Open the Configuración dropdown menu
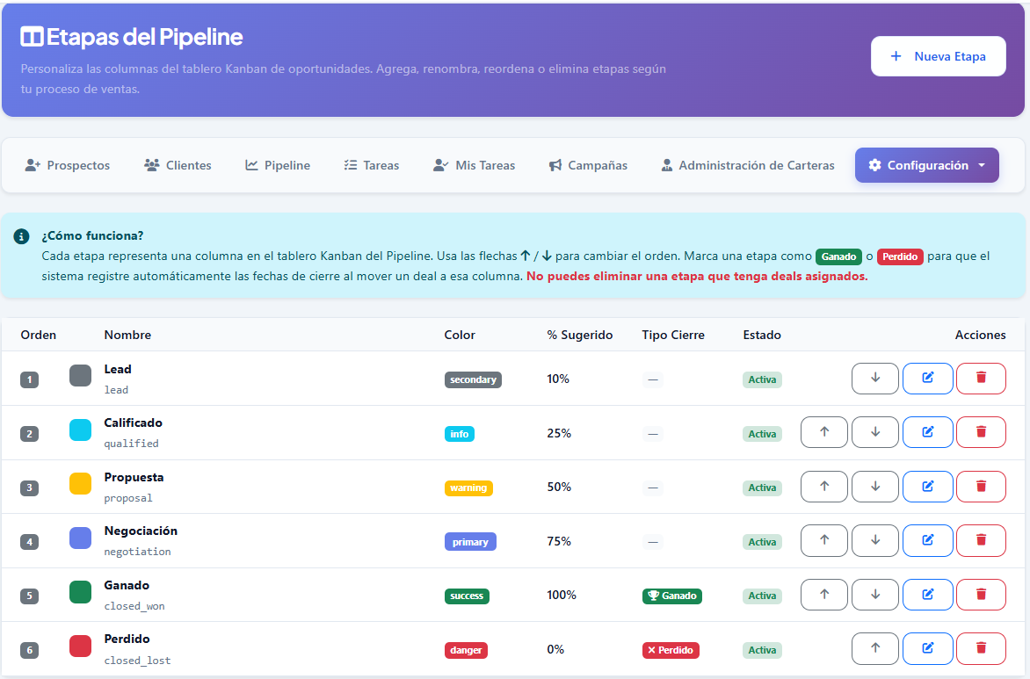1030x679 pixels. click(926, 165)
